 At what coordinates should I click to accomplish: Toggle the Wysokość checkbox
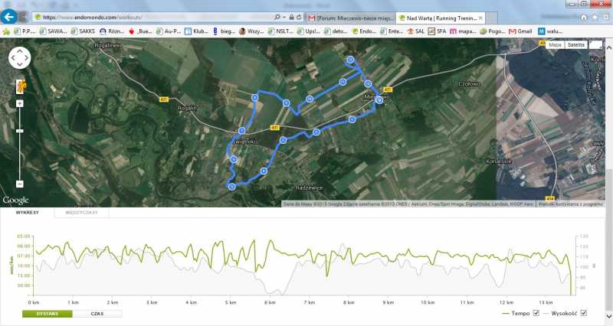584,313
